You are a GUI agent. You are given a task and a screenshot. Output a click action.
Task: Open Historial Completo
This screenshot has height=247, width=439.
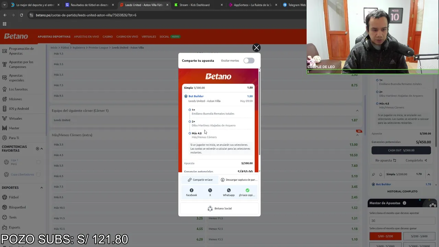402,191
